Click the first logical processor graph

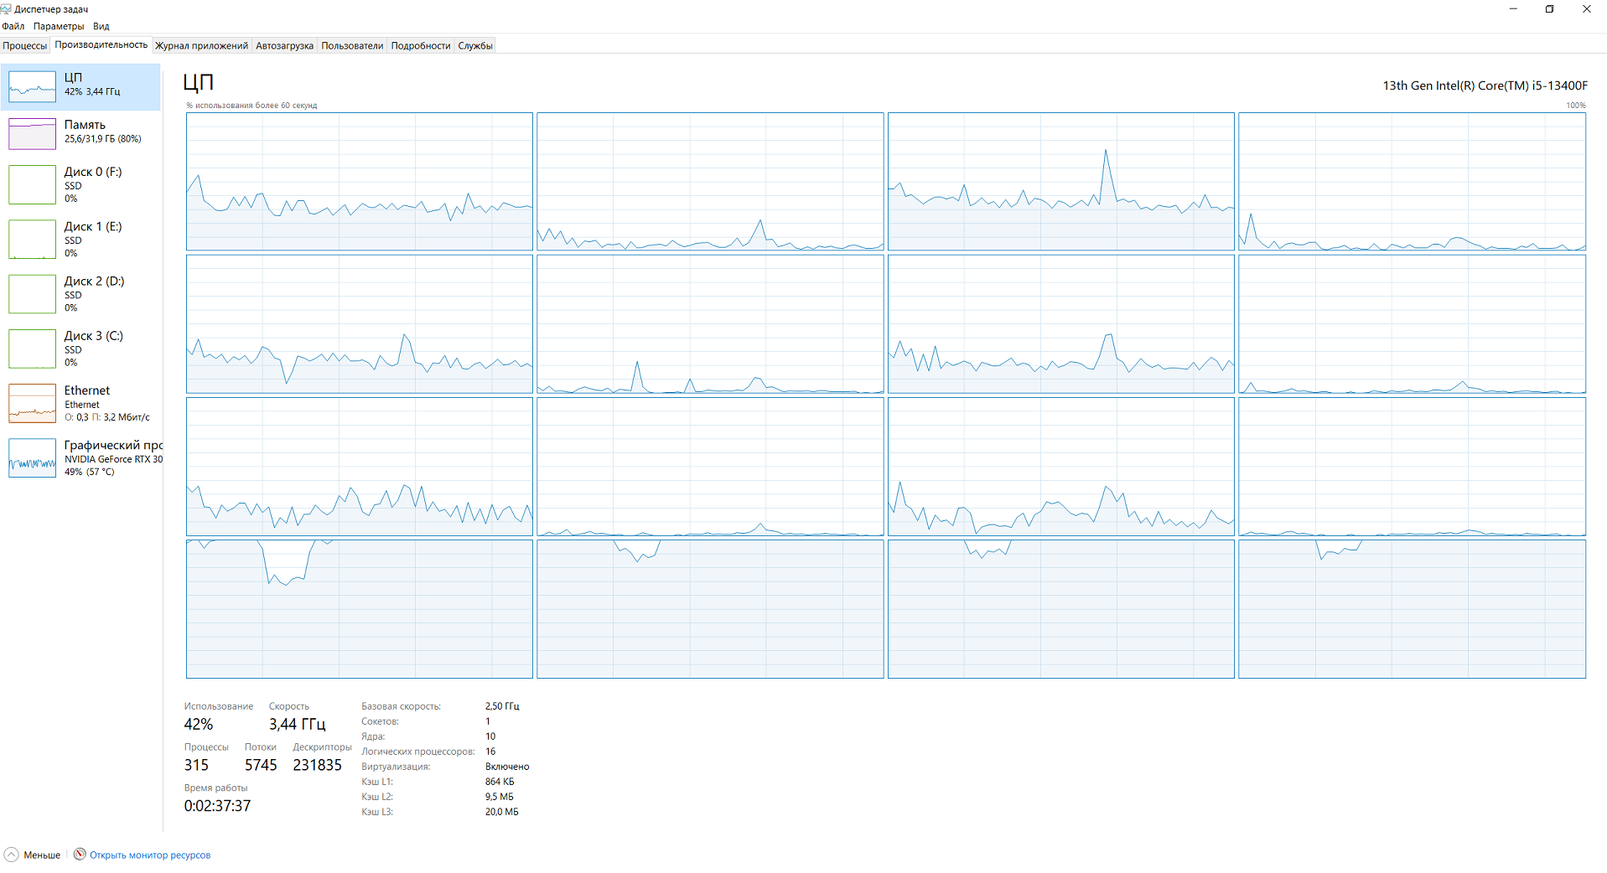360,182
